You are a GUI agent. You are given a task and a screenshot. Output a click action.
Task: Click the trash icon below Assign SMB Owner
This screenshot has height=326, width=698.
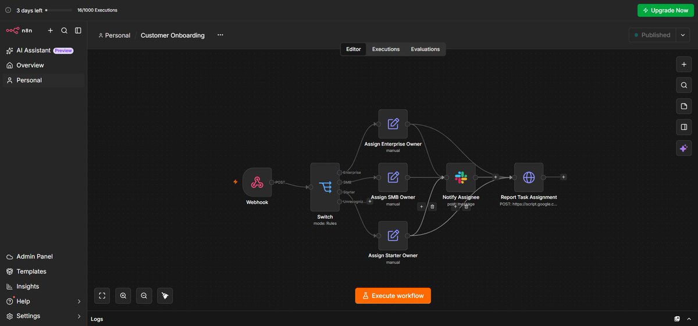[432, 207]
